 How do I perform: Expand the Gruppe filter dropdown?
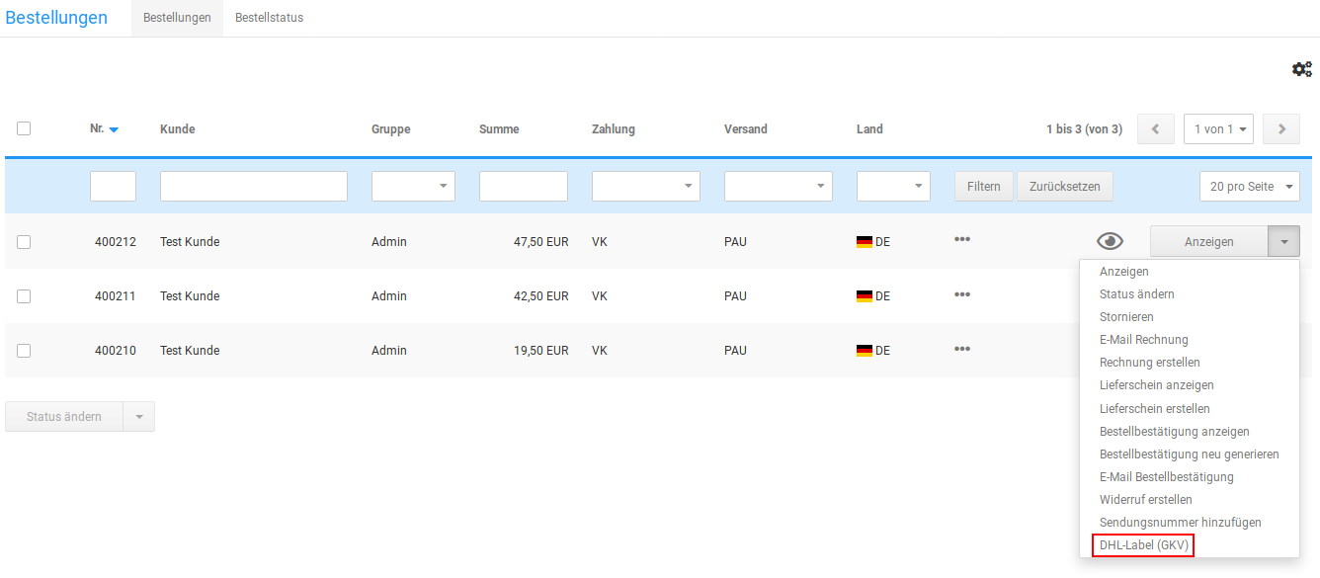click(x=413, y=187)
